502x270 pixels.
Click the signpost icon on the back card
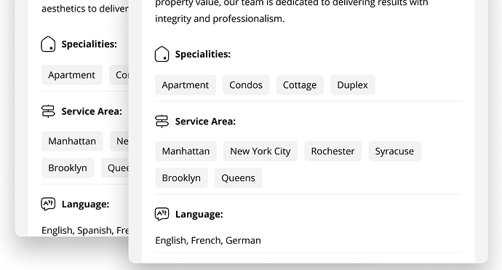pyautogui.click(x=48, y=111)
